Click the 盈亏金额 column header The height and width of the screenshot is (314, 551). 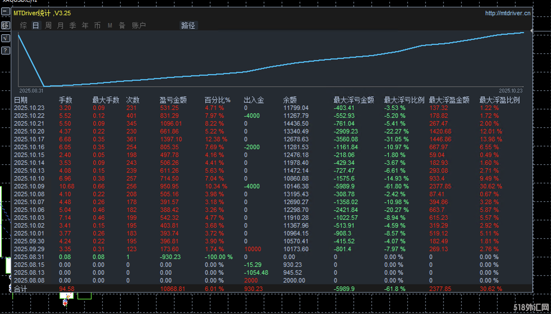[173, 100]
